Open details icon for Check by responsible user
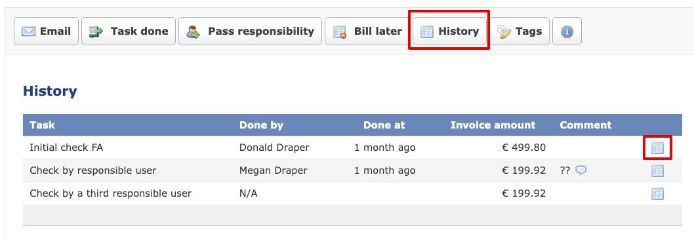Viewport: 694px width, 240px height. [658, 171]
